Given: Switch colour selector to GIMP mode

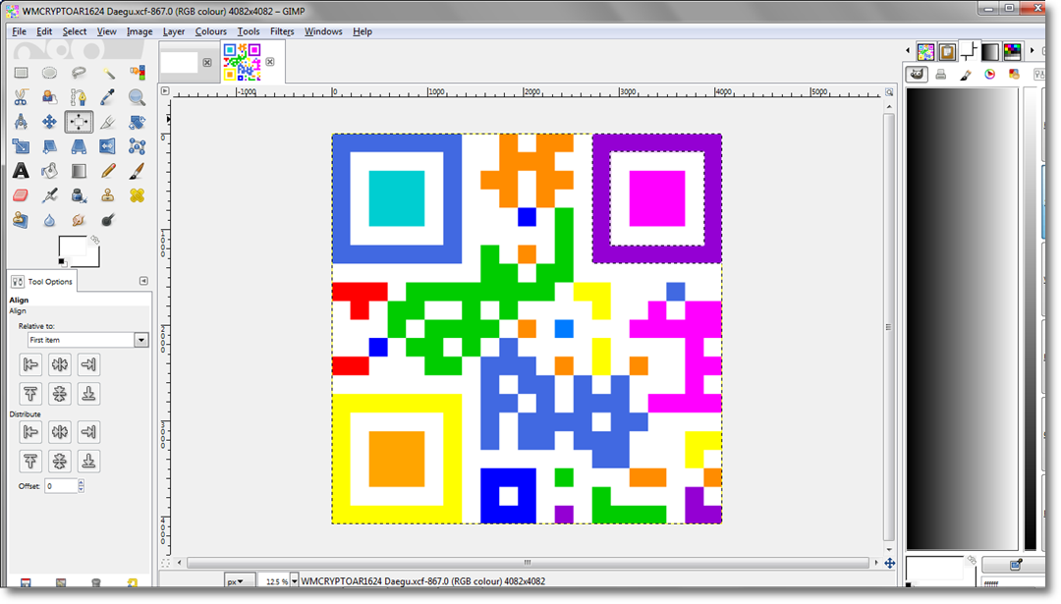Looking at the screenshot, I should click(x=917, y=75).
